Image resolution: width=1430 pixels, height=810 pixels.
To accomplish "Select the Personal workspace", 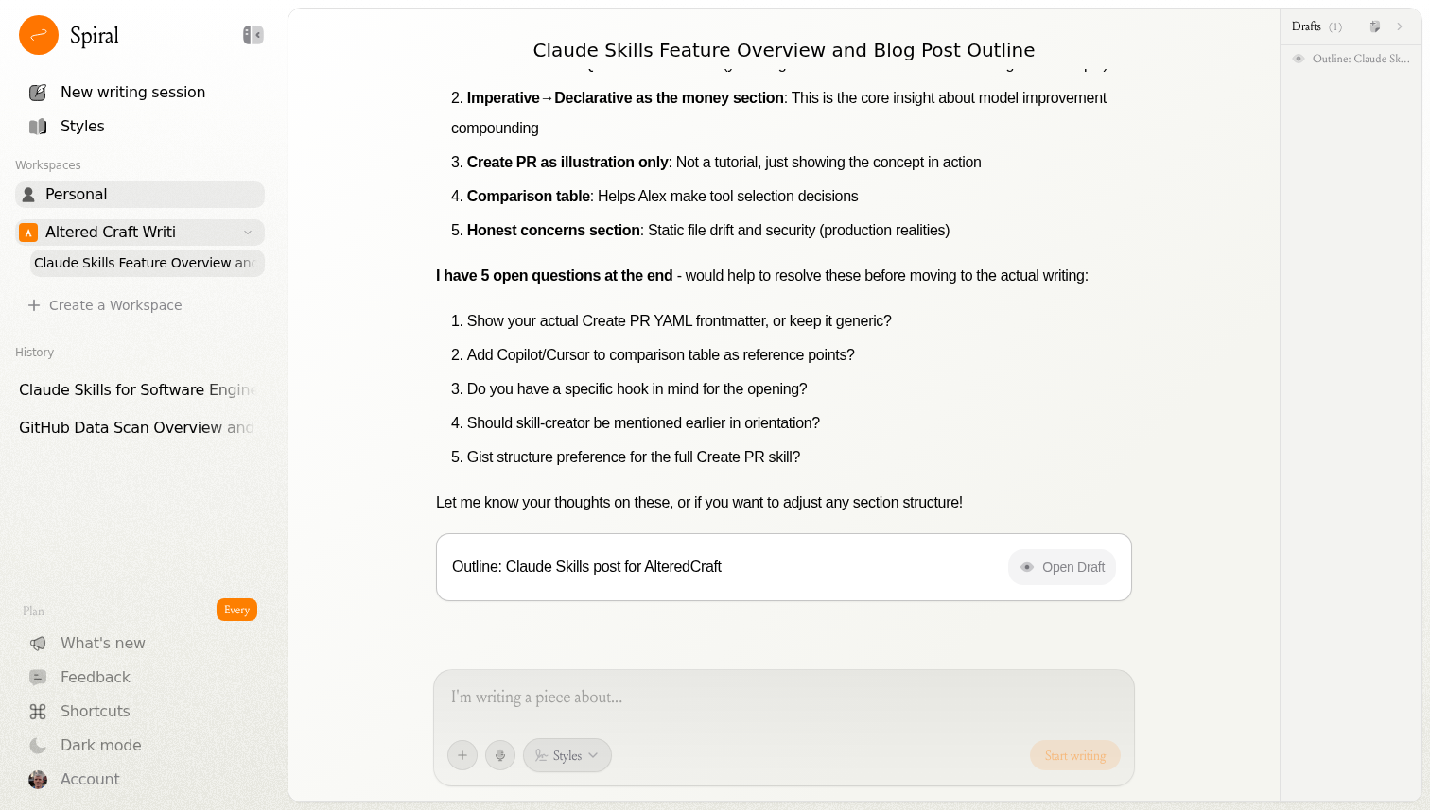I will click(x=140, y=195).
